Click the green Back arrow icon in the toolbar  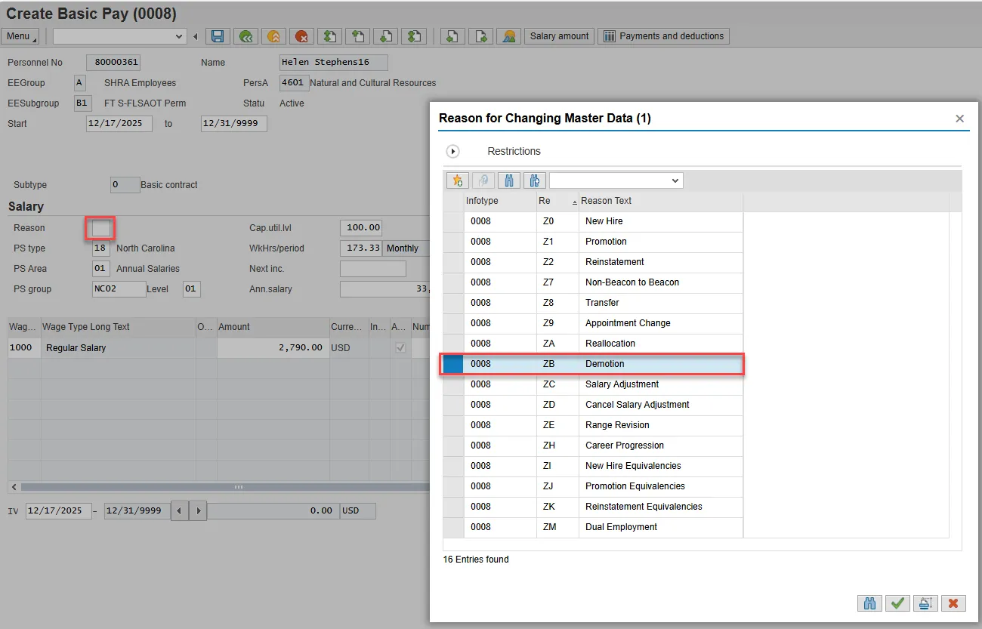245,36
